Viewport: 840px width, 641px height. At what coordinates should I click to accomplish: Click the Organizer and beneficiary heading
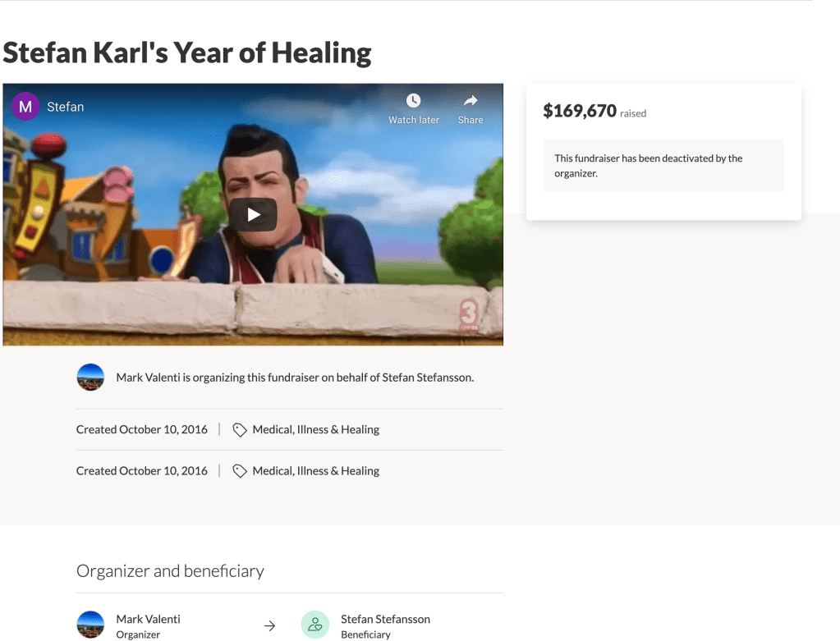[x=170, y=571]
